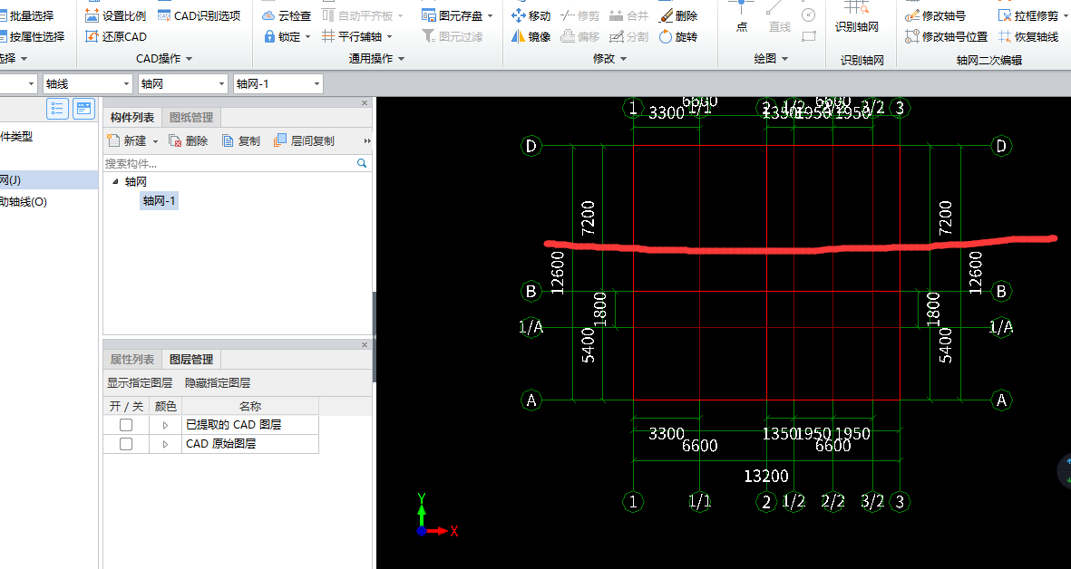Screen dimensions: 1071x569
Task: Click the 设置比例 set scale tool
Action: [115, 15]
